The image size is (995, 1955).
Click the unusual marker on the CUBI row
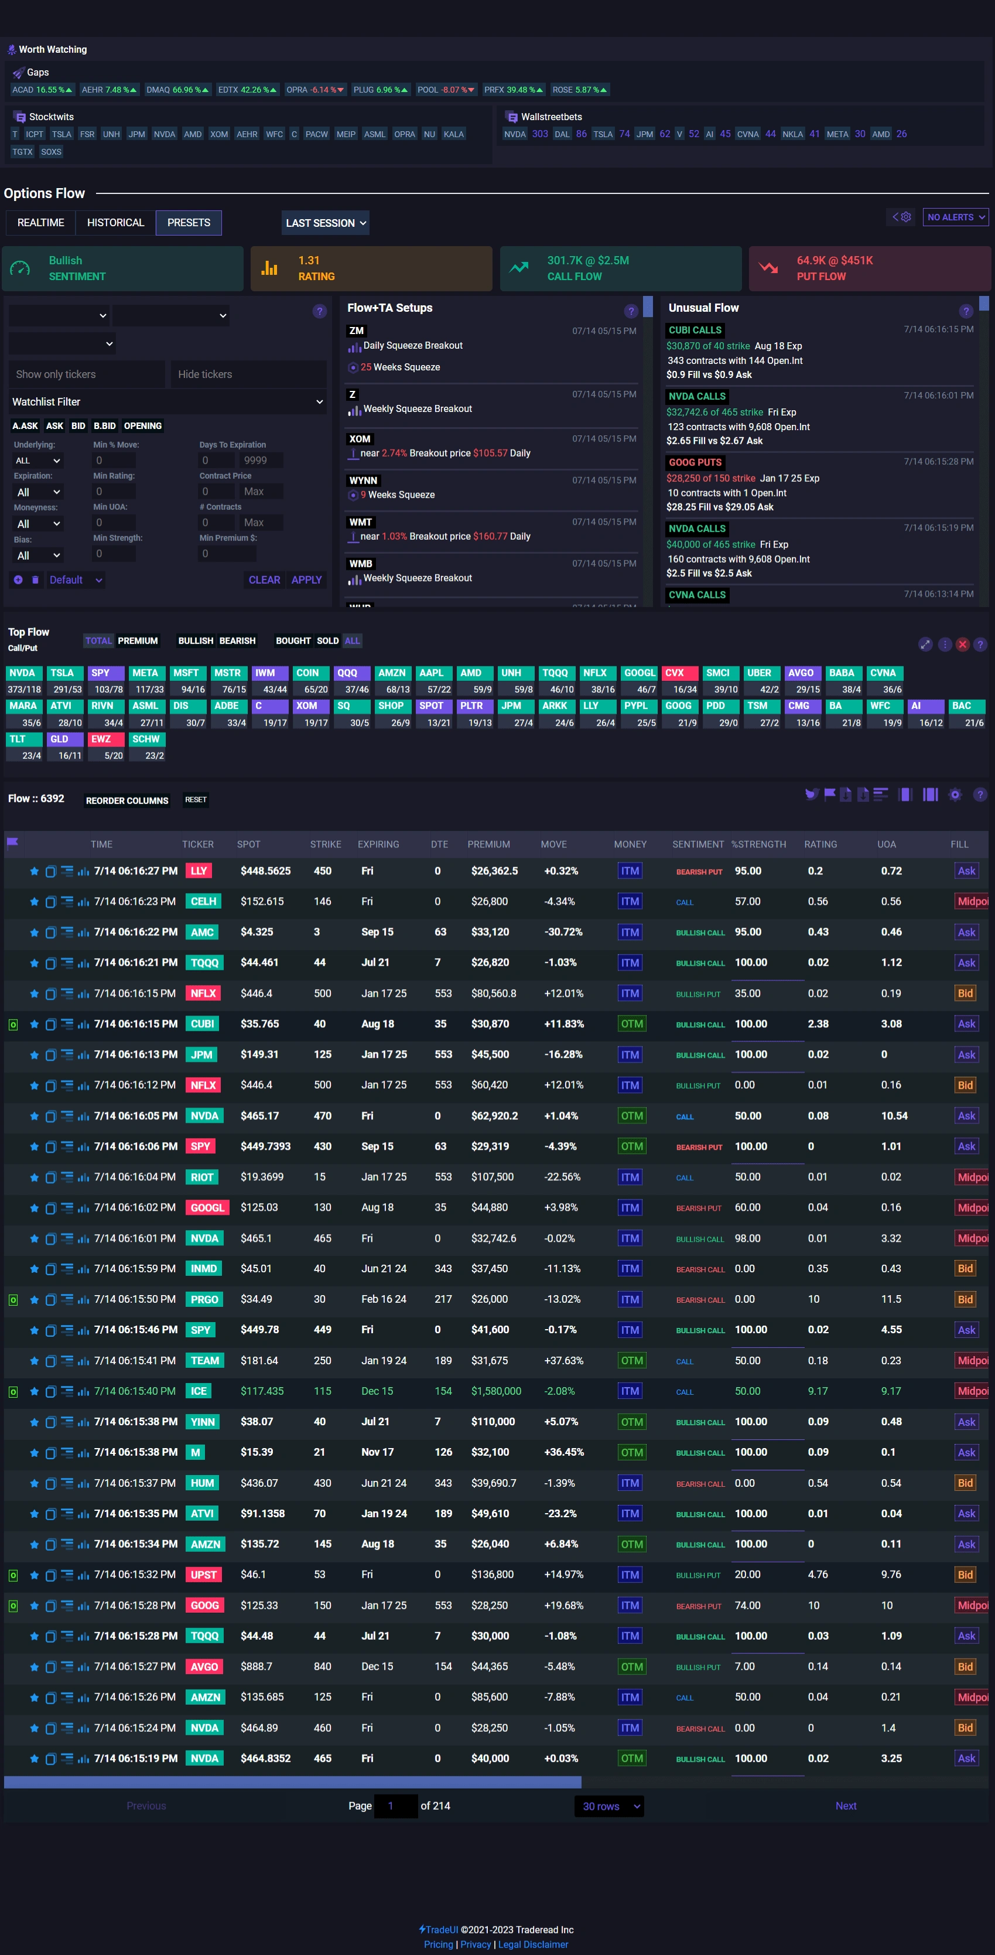tap(13, 1024)
